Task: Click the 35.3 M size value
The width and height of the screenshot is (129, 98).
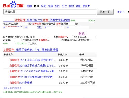Action: pyautogui.click(x=63, y=77)
